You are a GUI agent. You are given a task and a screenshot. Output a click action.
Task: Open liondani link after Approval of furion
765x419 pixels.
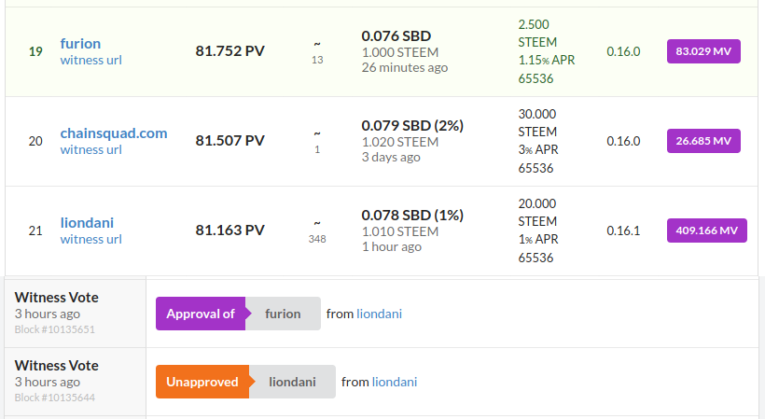click(x=379, y=314)
